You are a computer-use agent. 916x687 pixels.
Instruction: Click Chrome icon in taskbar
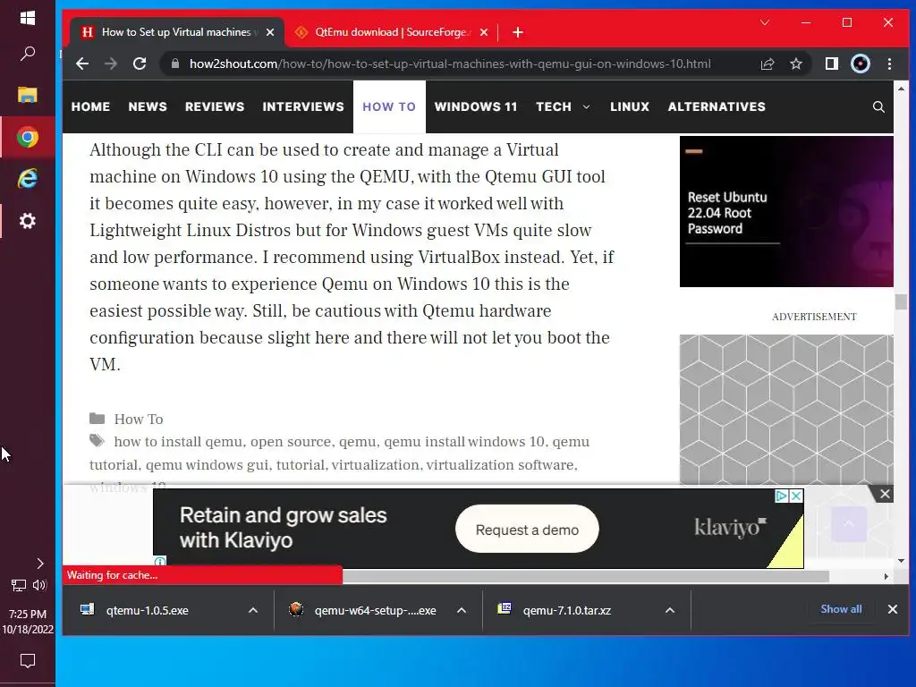click(28, 137)
